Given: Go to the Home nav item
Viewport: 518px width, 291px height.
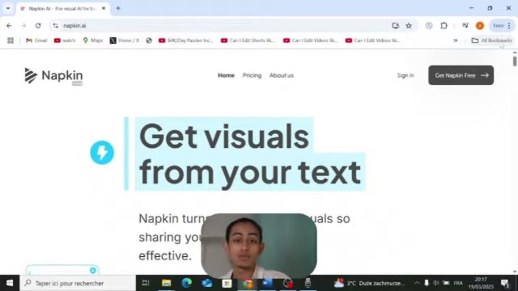Looking at the screenshot, I should click(x=226, y=75).
